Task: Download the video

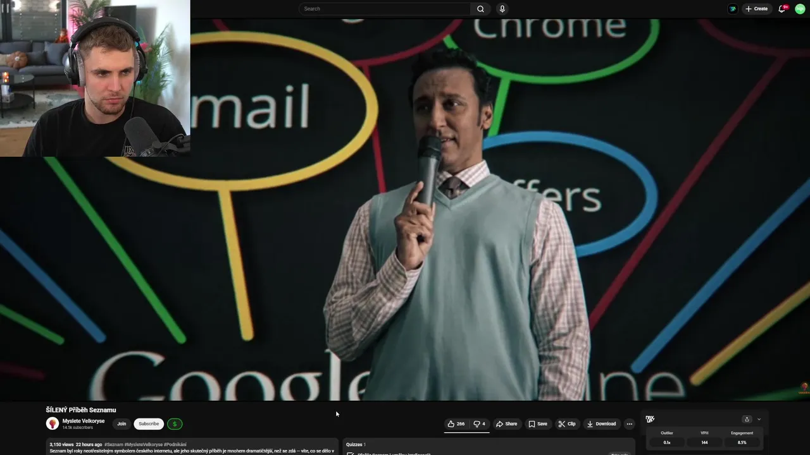Action: [601, 424]
